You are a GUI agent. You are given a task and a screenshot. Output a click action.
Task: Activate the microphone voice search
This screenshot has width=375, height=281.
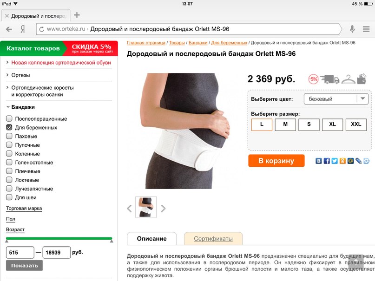tap(352, 29)
